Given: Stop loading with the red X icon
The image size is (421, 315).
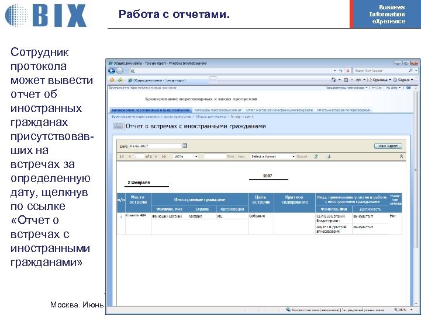Looking at the screenshot, I should (348, 71).
